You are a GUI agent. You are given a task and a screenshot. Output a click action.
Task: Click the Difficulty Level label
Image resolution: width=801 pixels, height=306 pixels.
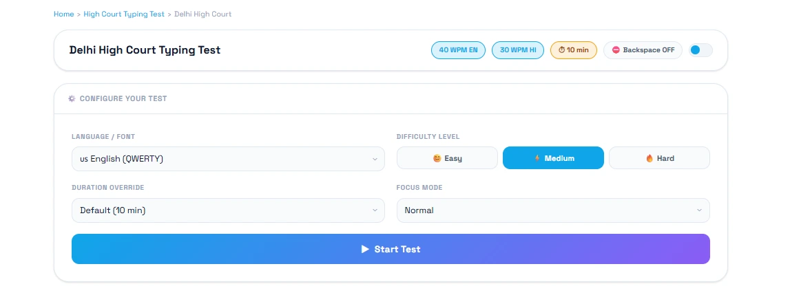pos(429,136)
